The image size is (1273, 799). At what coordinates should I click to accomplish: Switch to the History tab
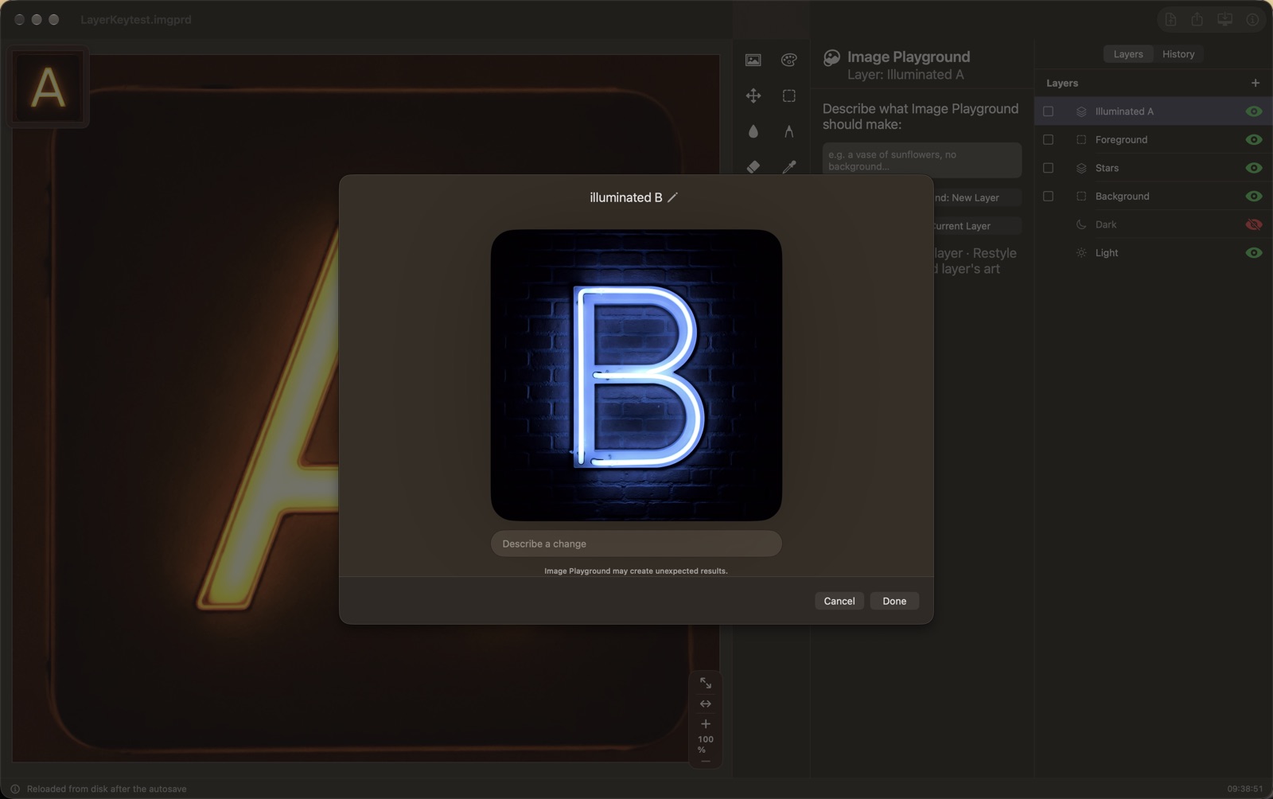click(x=1178, y=54)
